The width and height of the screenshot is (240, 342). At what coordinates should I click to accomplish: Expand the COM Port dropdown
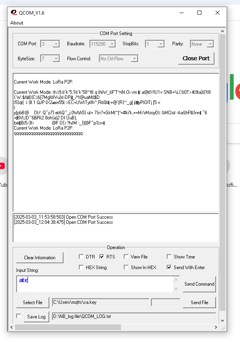[56, 44]
